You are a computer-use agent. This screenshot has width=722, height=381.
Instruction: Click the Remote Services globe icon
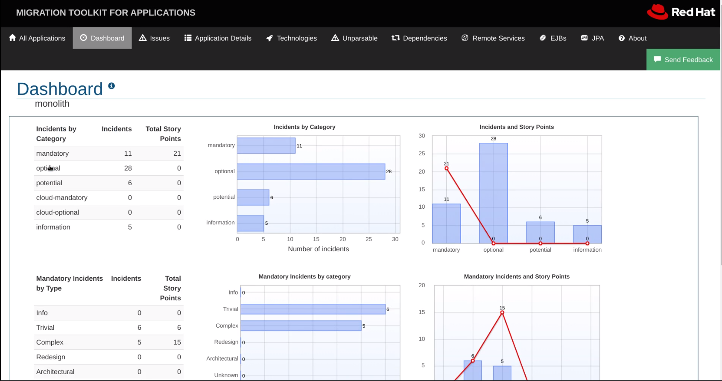click(465, 38)
